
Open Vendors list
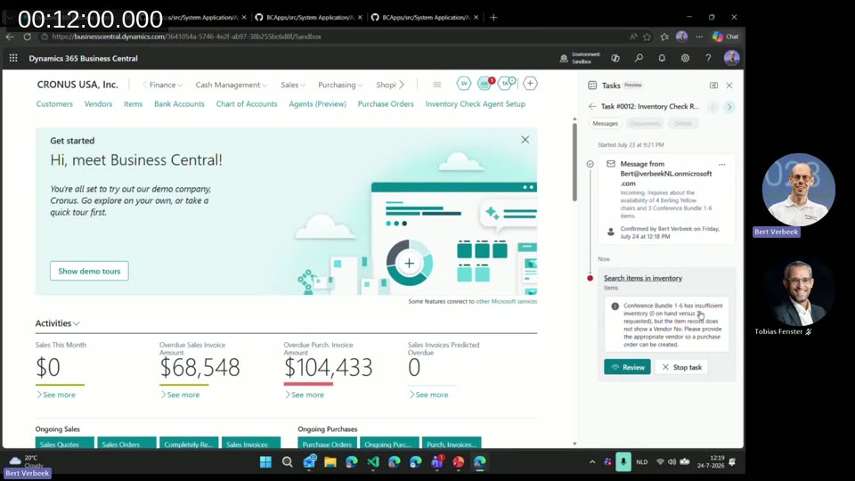(98, 103)
